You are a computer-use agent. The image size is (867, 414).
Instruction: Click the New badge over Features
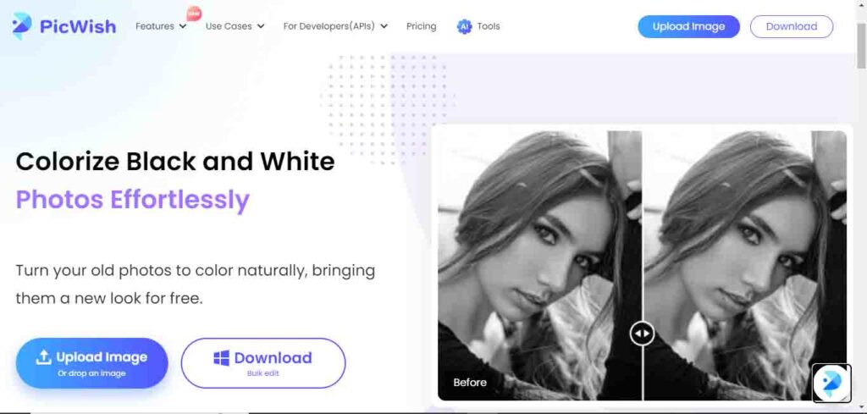pyautogui.click(x=194, y=14)
